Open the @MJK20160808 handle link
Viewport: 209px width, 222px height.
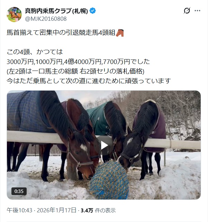pos(46,19)
